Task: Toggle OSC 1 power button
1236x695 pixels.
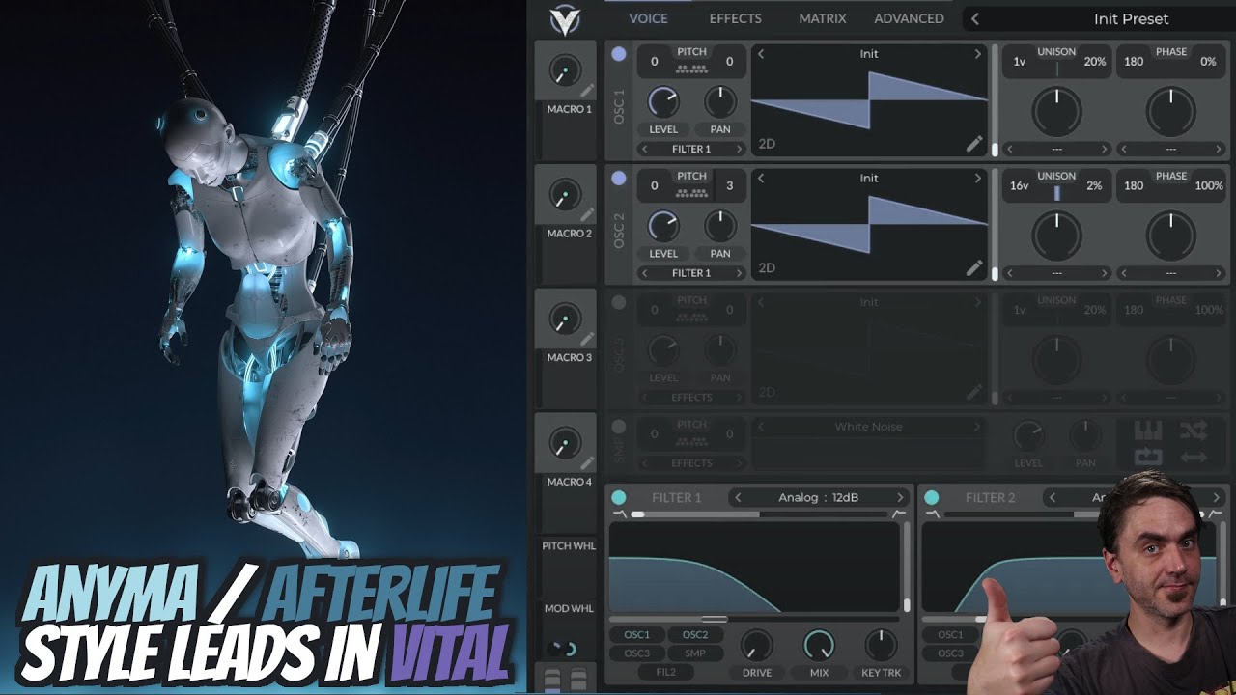Action: click(x=619, y=54)
